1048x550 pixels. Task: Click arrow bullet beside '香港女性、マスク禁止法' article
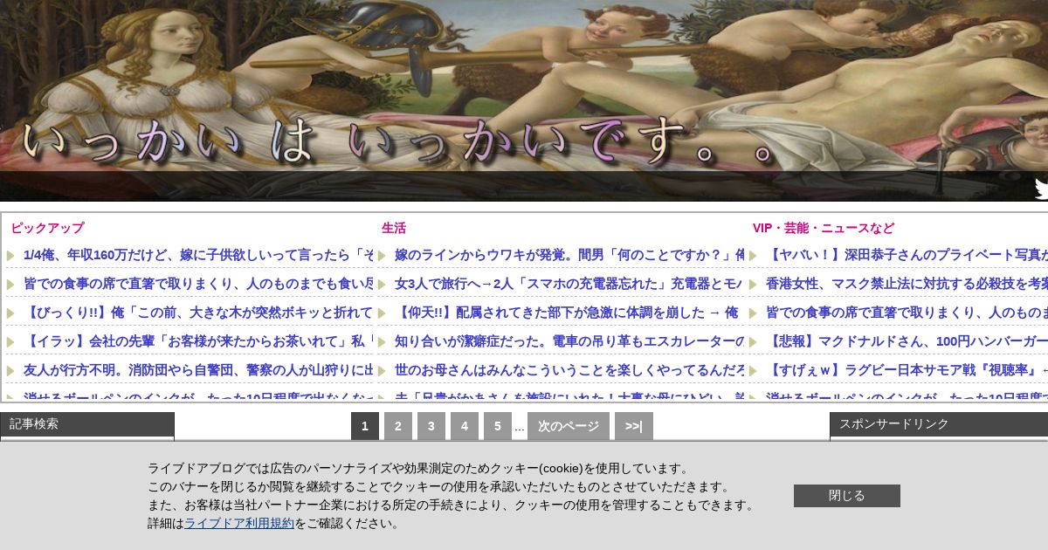click(x=753, y=285)
